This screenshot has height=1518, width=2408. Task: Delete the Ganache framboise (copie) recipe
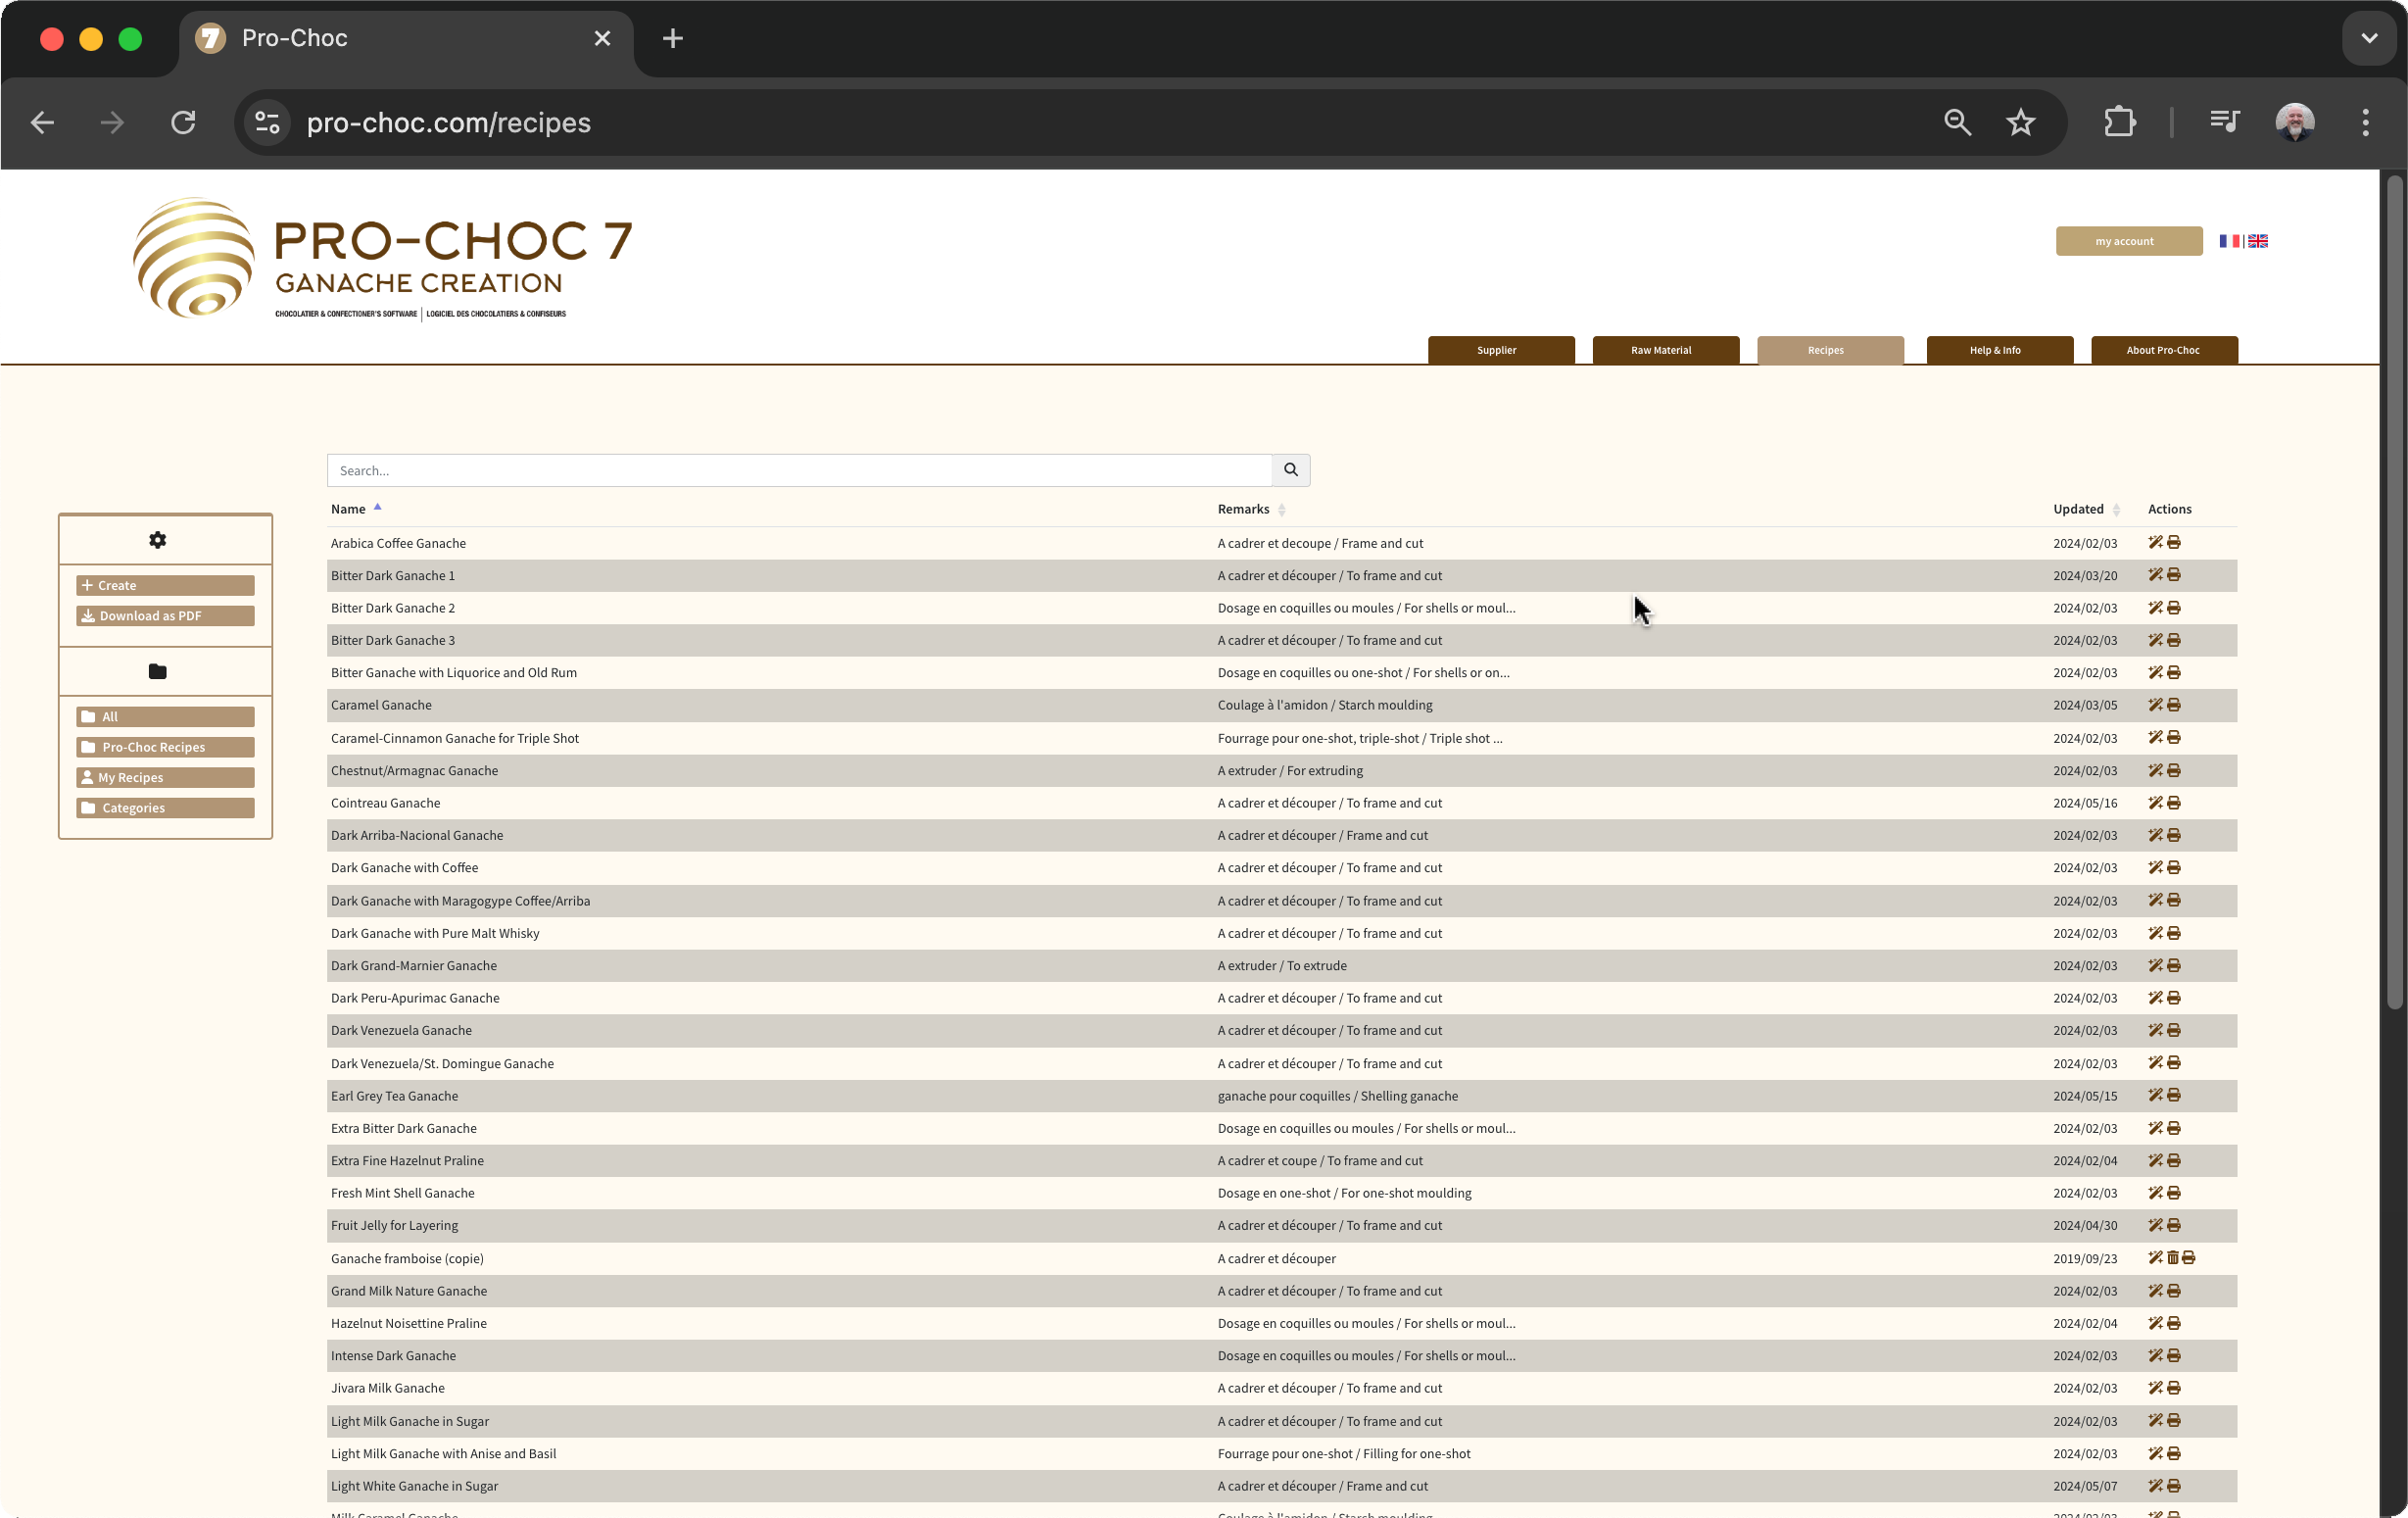tap(2172, 1258)
